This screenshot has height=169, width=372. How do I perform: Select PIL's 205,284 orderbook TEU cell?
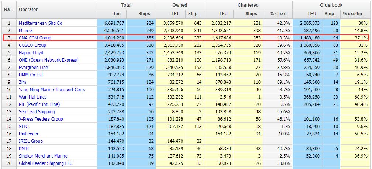click(307, 104)
